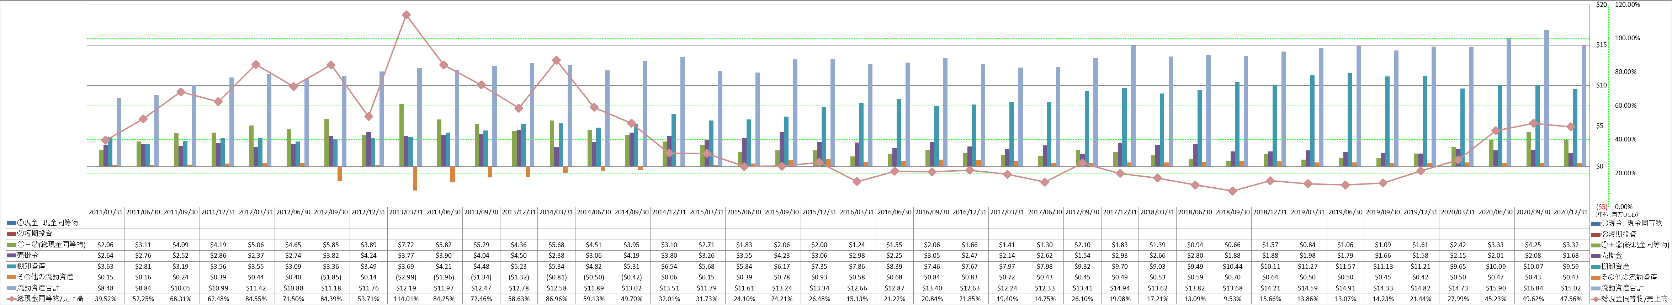Viewport: 1672px width, 305px height.
Task: Click the 47.56% cell under 2020/12/31
Action: (1571, 299)
